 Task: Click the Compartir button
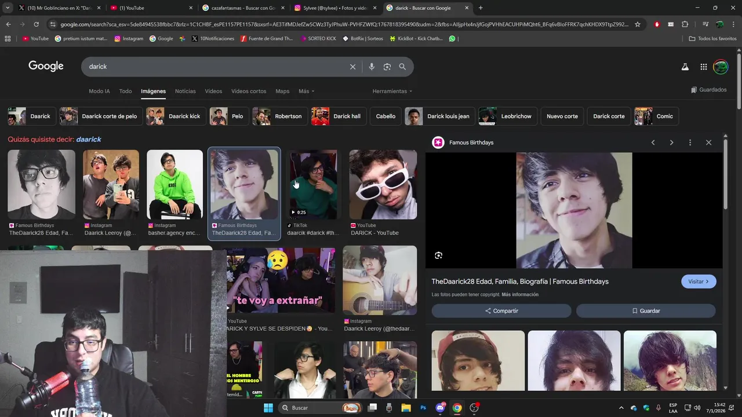tap(501, 311)
